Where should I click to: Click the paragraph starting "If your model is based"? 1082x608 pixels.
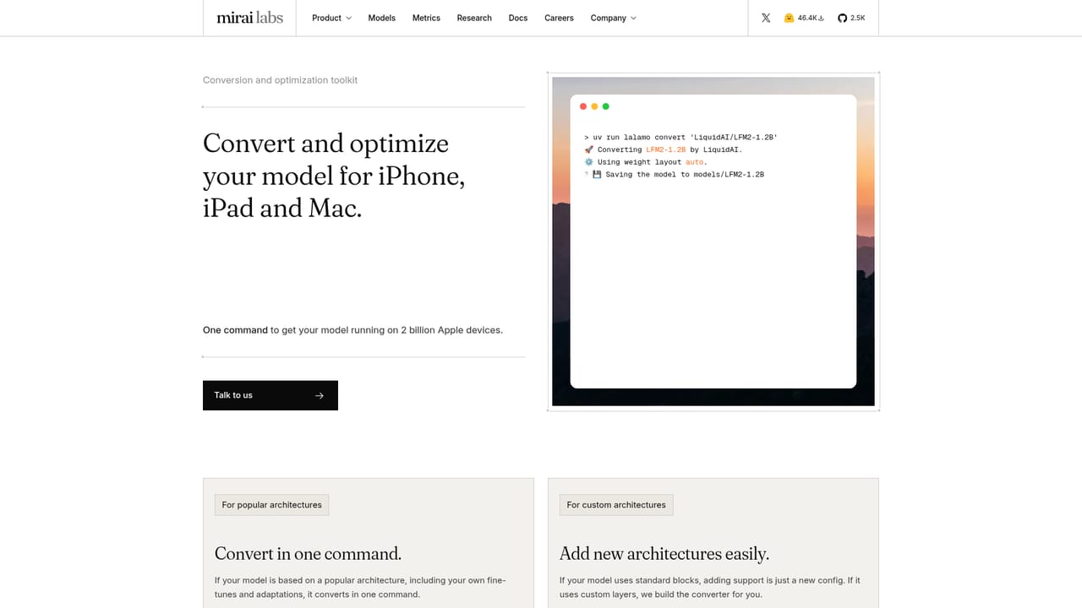(360, 588)
